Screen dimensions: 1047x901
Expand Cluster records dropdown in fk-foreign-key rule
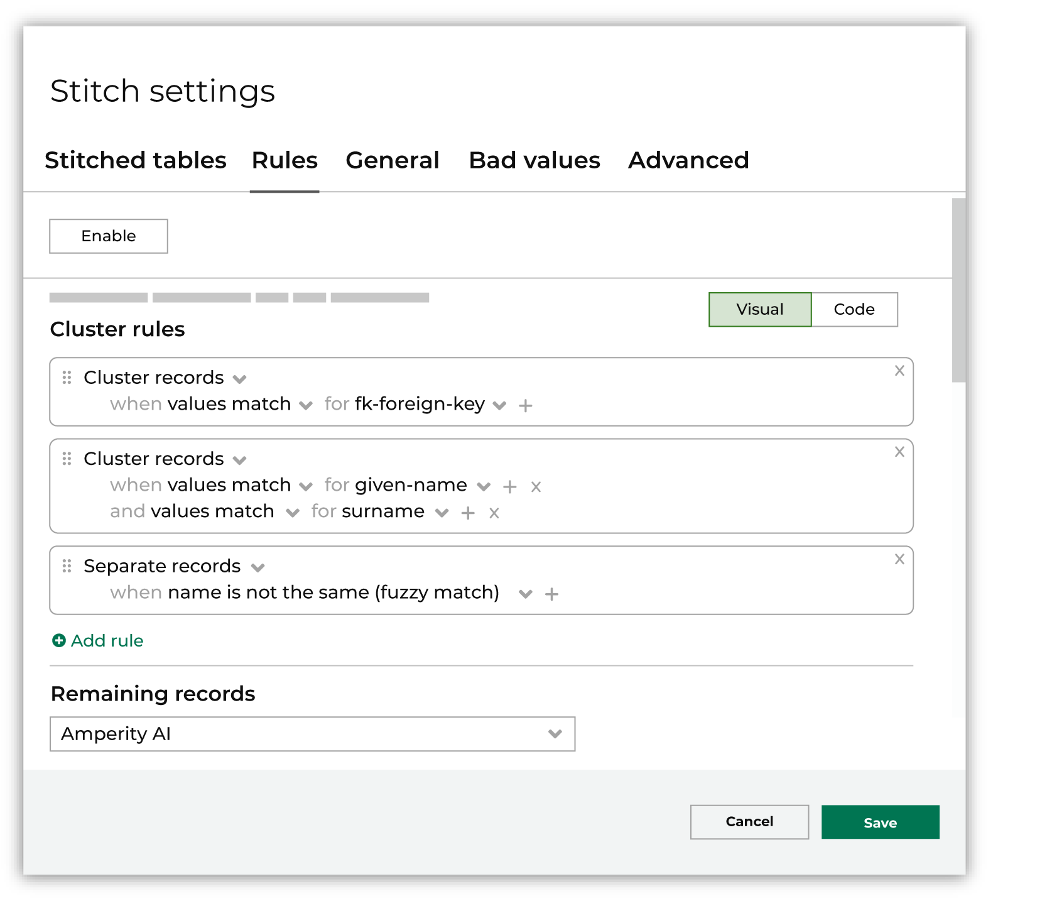(x=239, y=379)
